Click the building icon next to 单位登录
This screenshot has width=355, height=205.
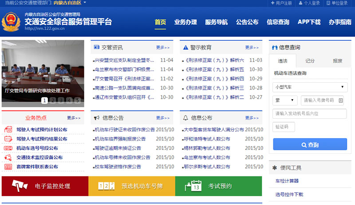point(328,3)
